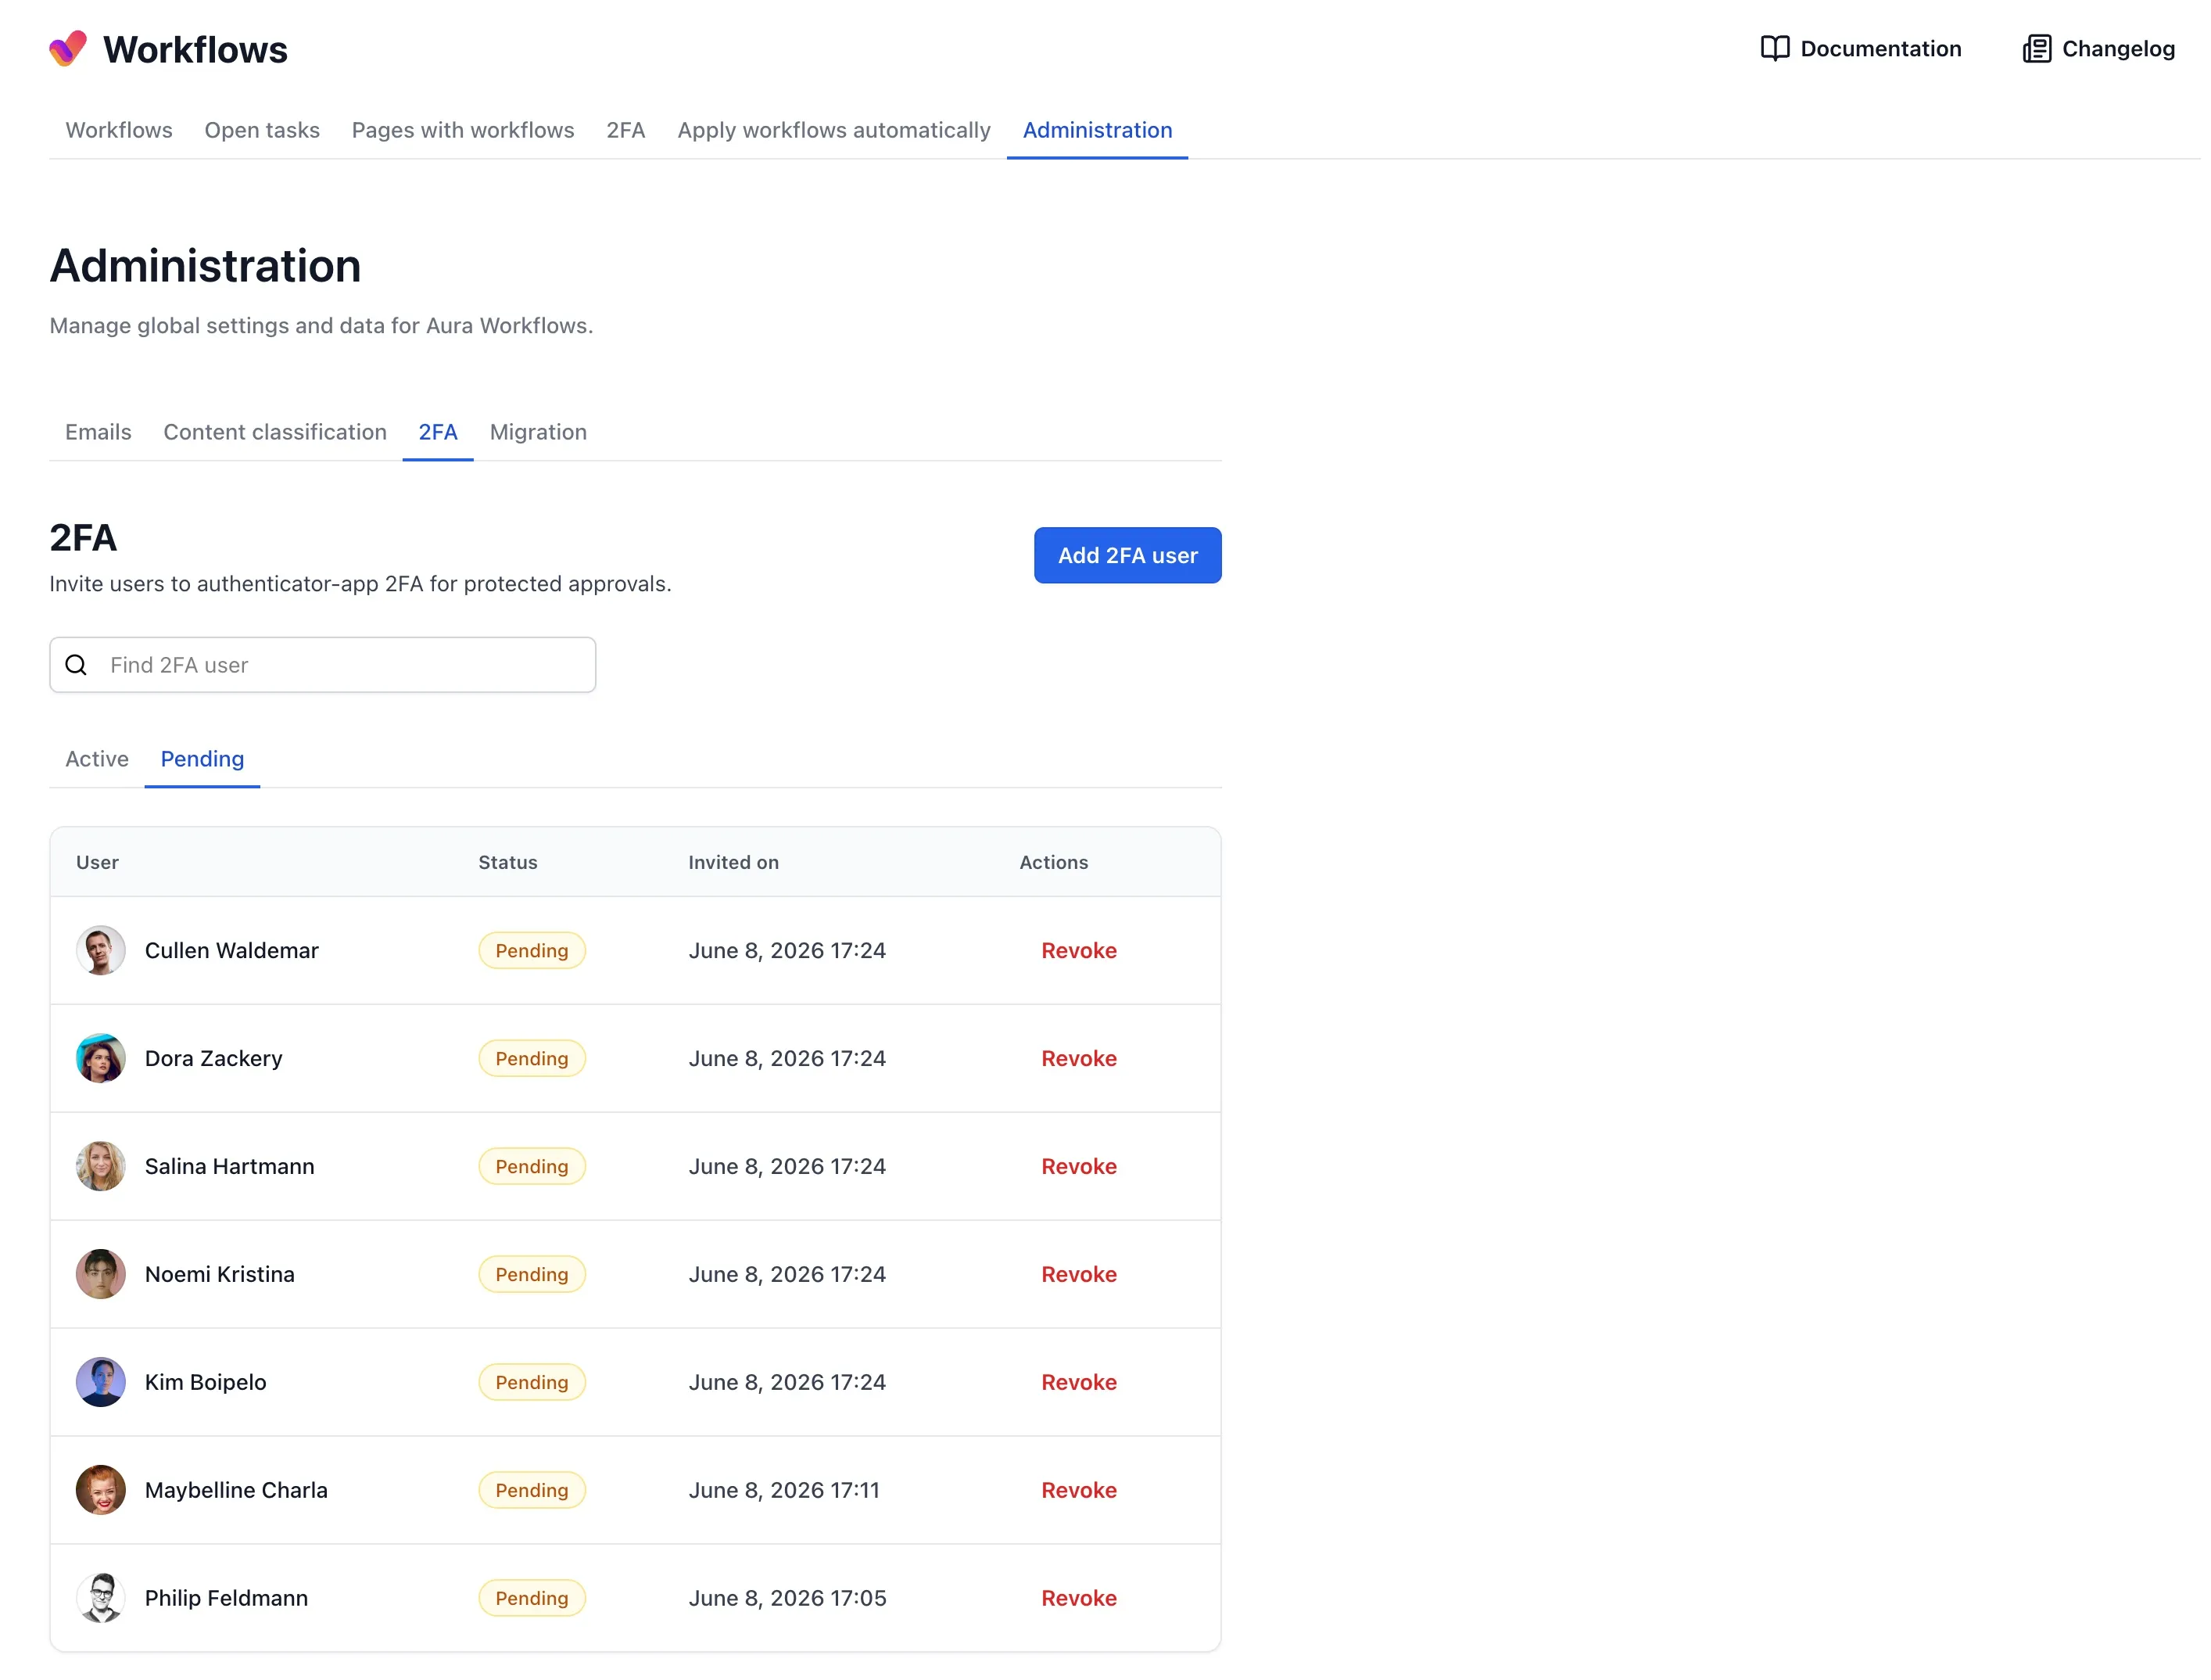Click the Workflows heart logo icon
The image size is (2211, 1680).
pos(68,48)
